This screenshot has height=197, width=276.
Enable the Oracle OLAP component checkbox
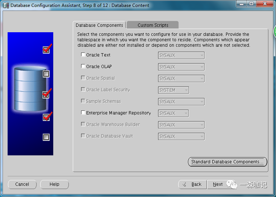[x=83, y=66]
